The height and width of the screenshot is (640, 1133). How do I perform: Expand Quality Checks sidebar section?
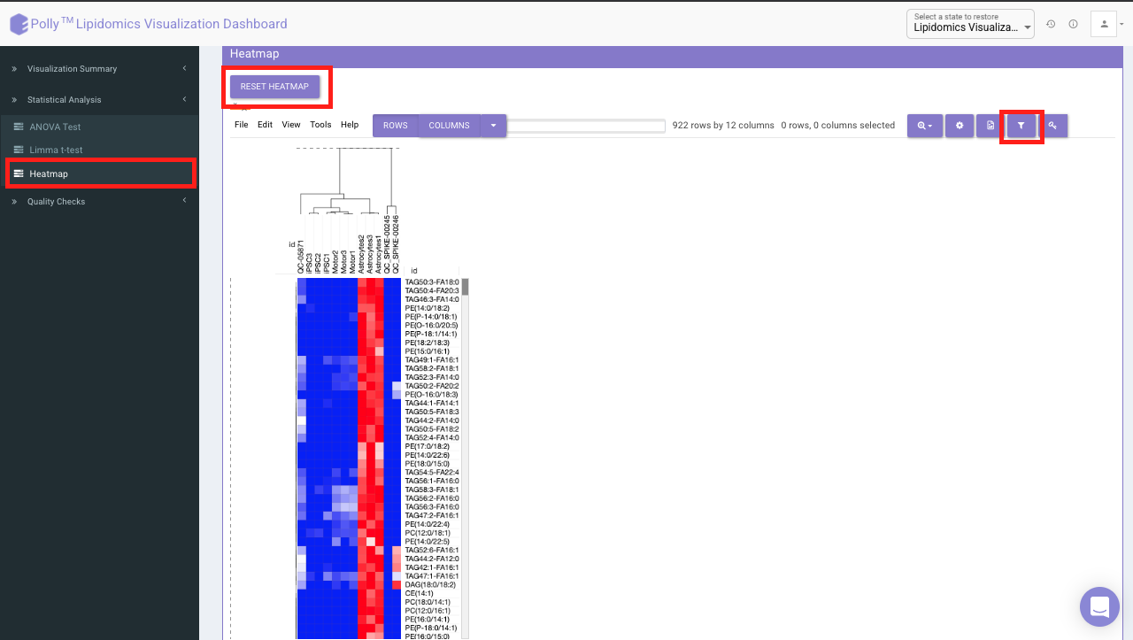coord(99,202)
